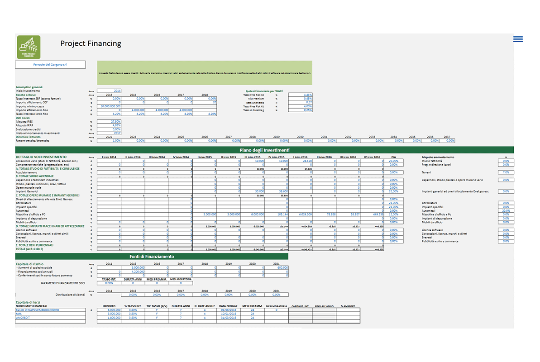540x362 pixels.
Task: Click D. TOTALE IMPIANTI MACCHINARI ED ATTREZZATURE label
Action: [50, 226]
